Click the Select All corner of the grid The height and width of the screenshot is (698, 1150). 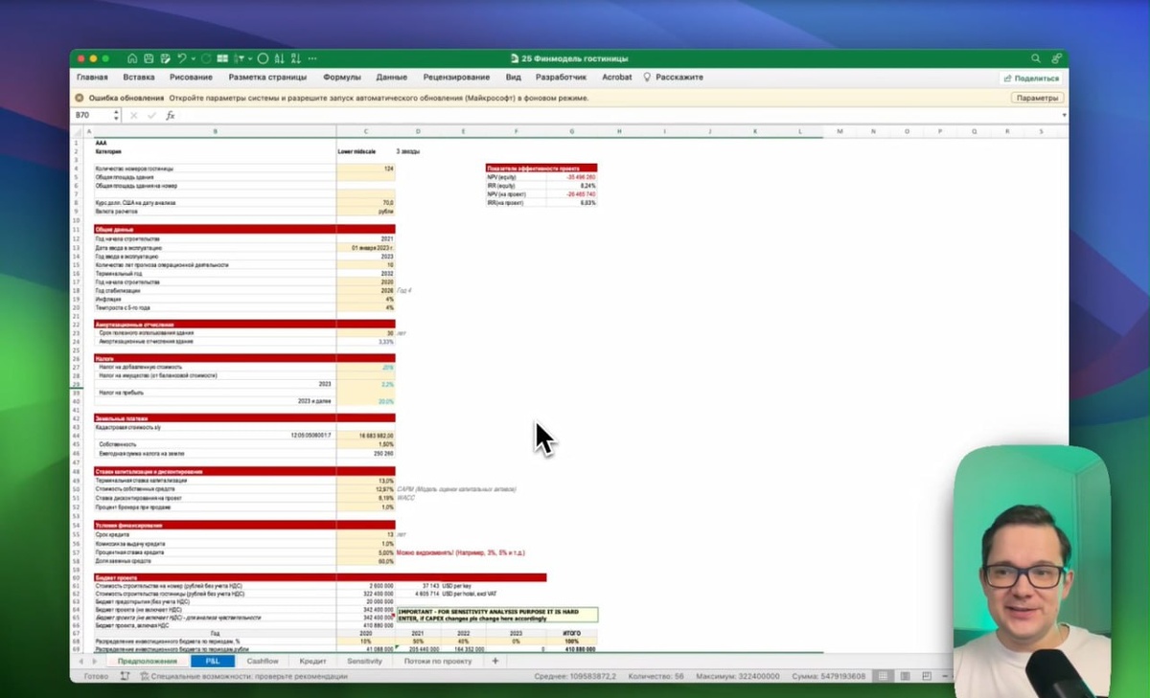80,130
